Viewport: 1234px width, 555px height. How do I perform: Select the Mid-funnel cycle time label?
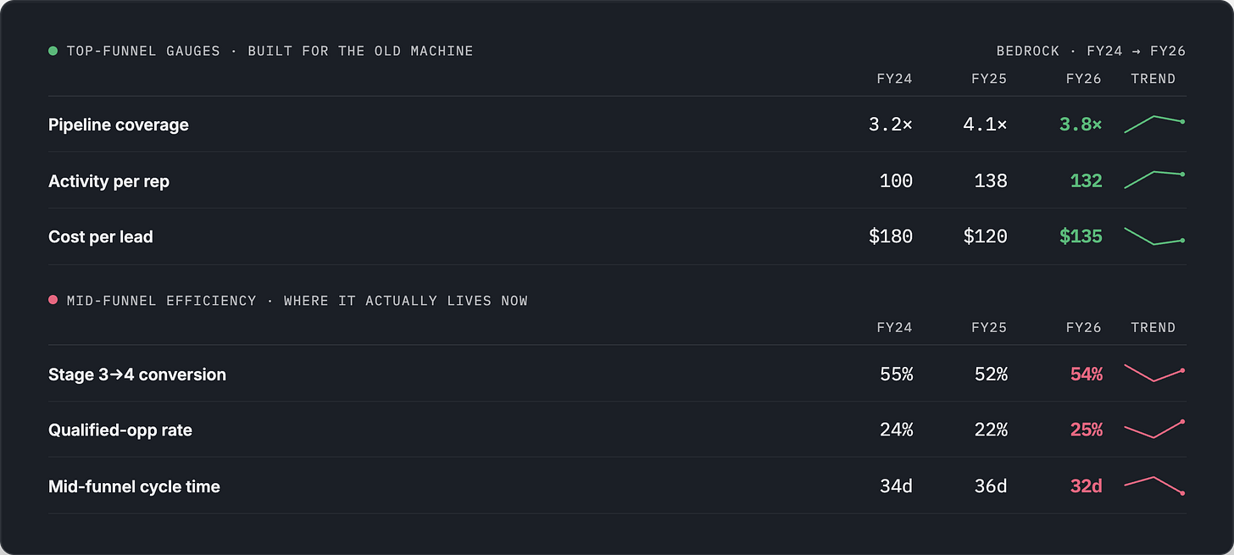click(x=134, y=486)
